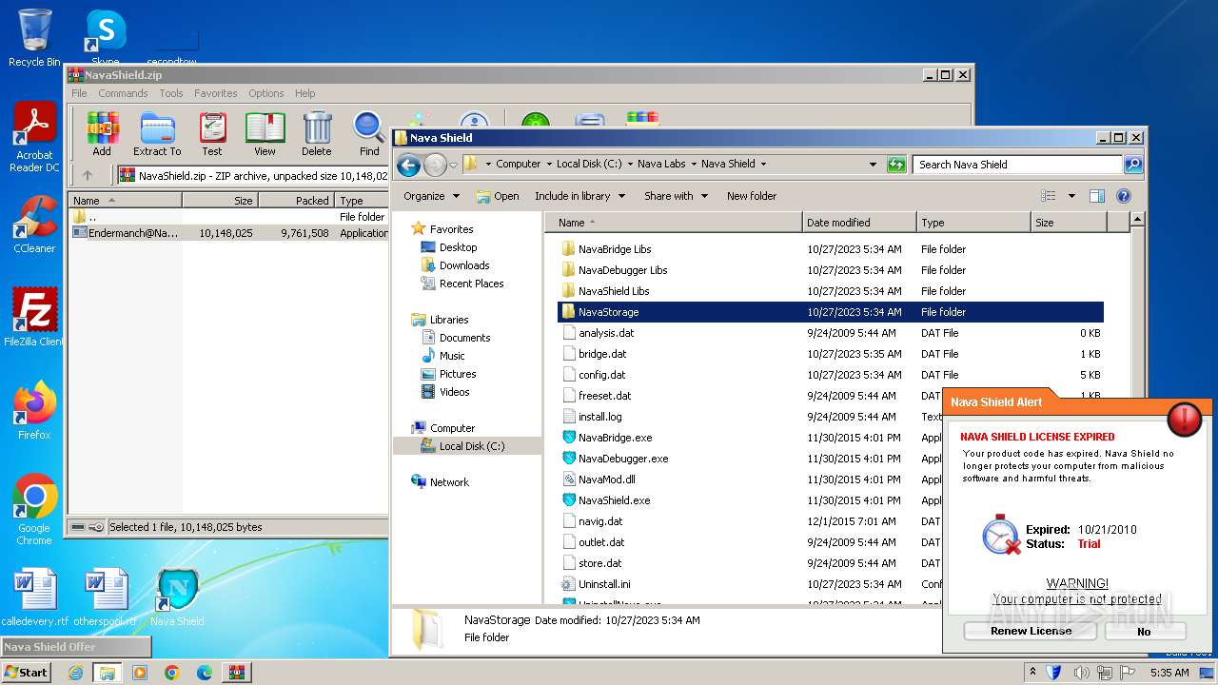Click WinRAR taskbar icon
Viewport: 1218px width, 685px height.
coord(237,673)
